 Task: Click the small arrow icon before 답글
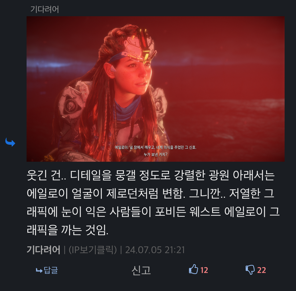point(39,270)
